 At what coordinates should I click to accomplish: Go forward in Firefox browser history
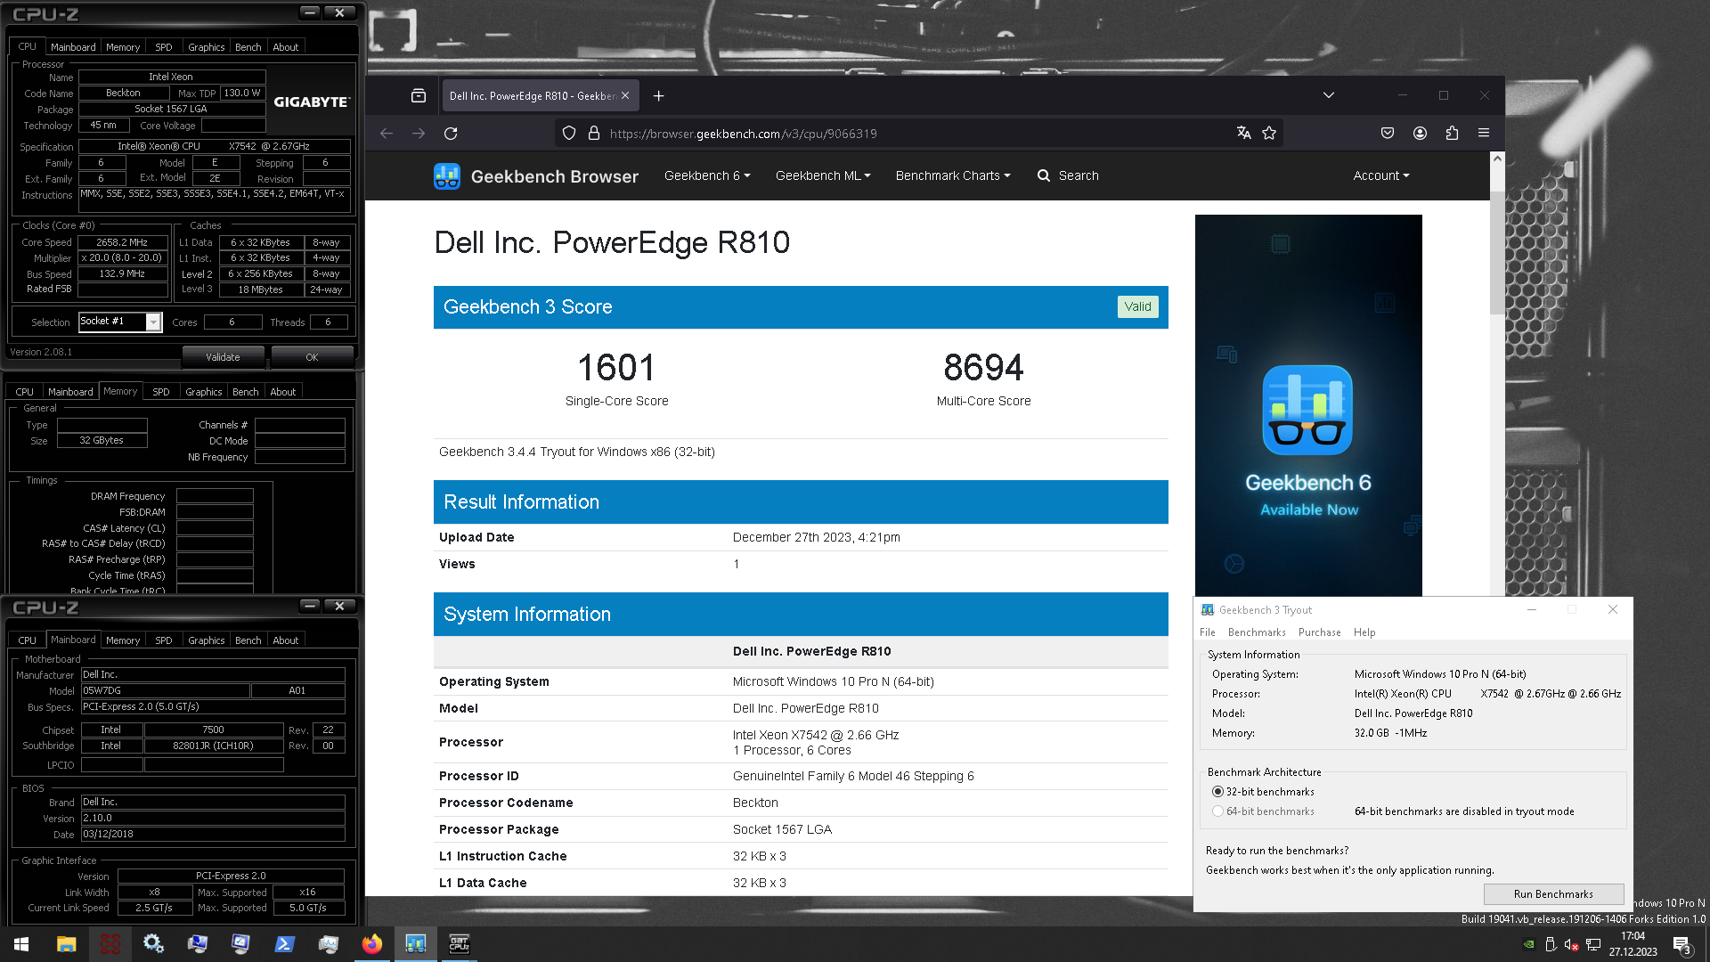419,134
